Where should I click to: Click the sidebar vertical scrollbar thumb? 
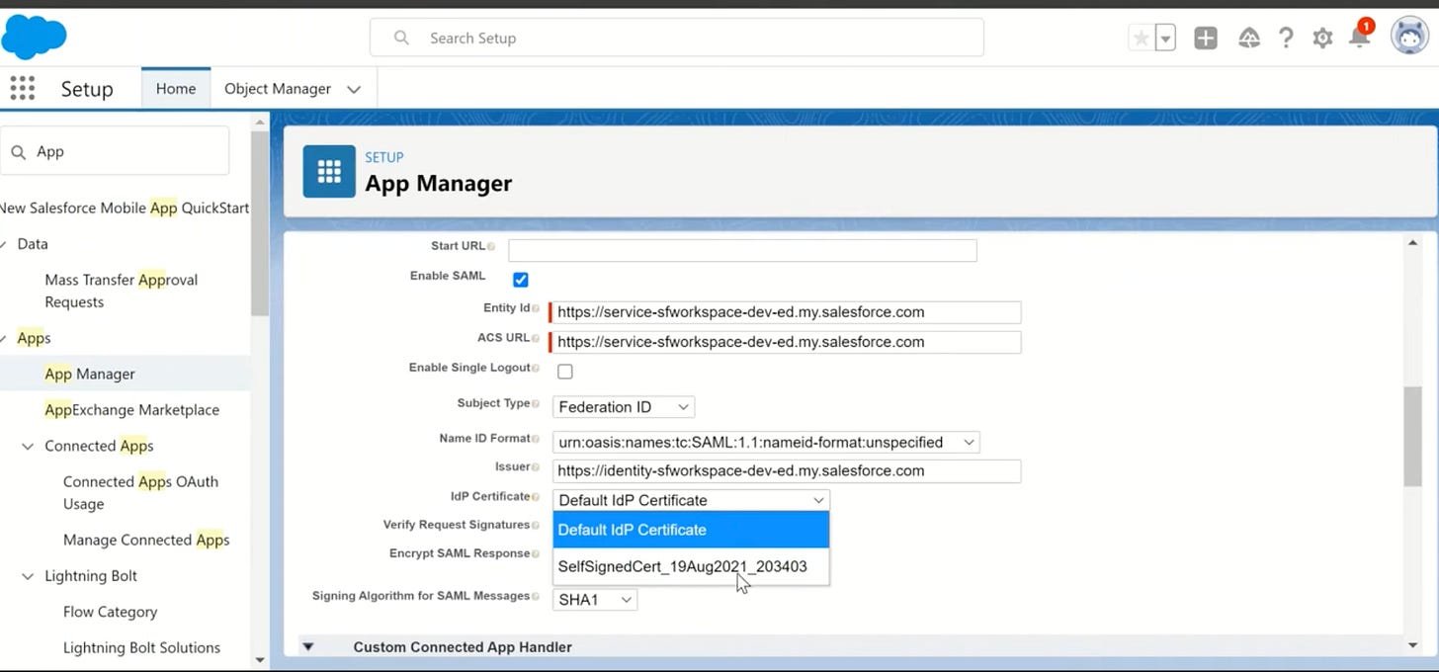pyautogui.click(x=260, y=222)
